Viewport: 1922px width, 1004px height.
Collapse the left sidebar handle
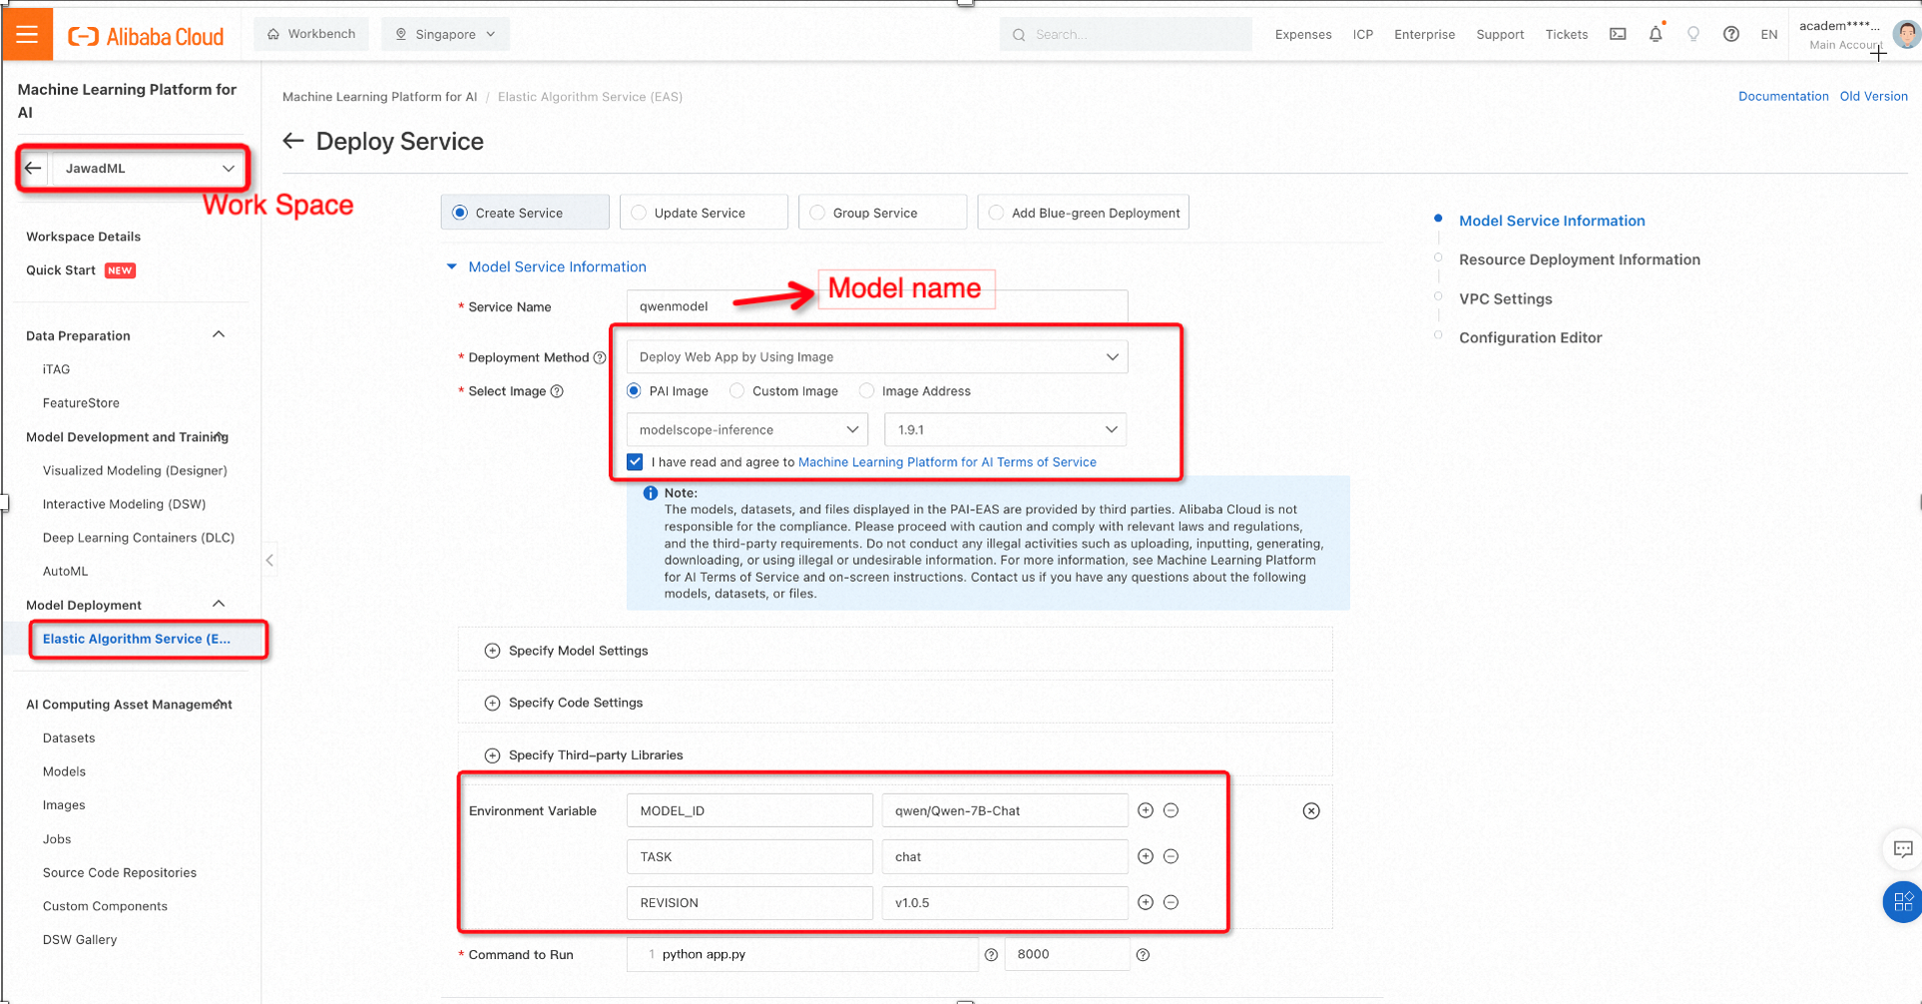(269, 560)
